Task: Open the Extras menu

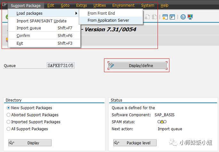Action: [x=81, y=5]
